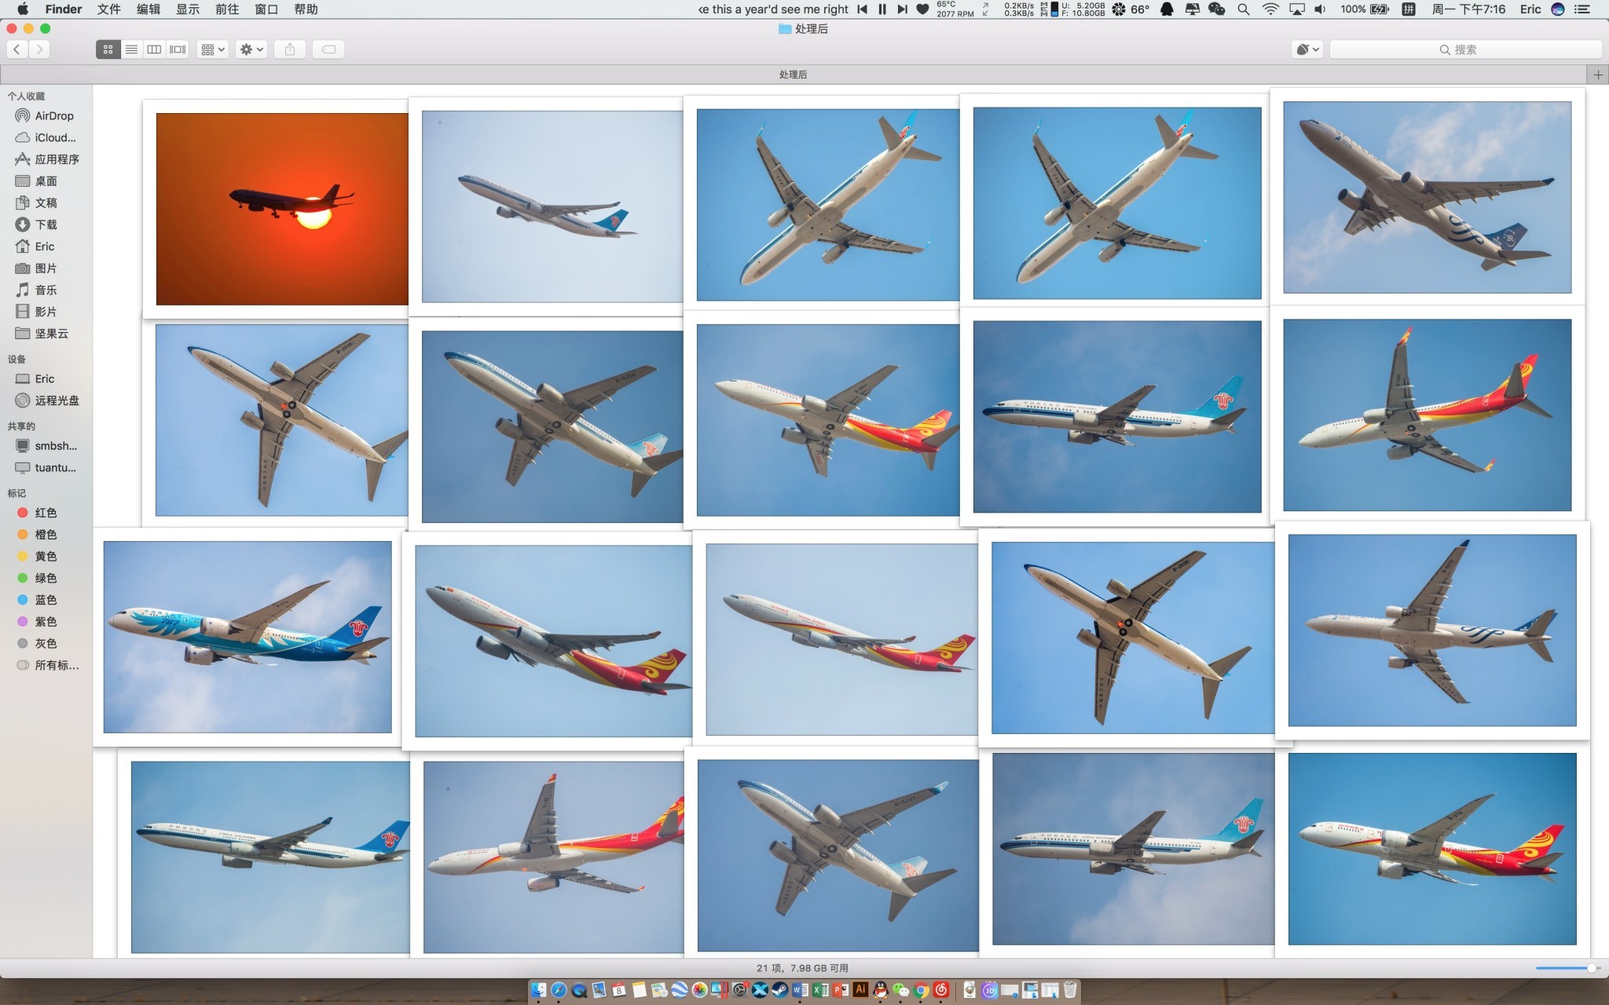Open the 编辑 menu
This screenshot has height=1005, width=1609.
tap(148, 9)
